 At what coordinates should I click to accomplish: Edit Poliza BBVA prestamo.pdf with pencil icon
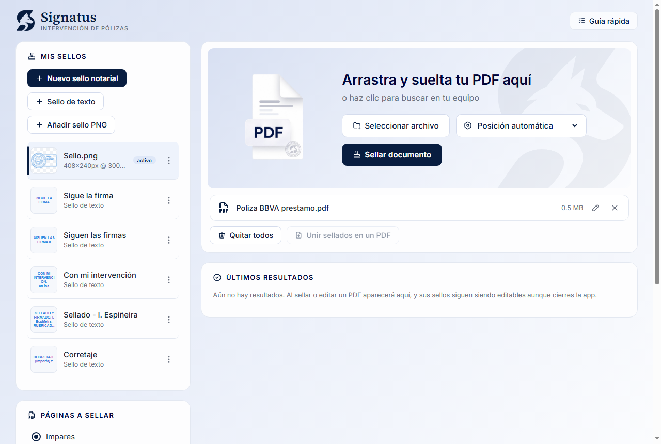(595, 208)
